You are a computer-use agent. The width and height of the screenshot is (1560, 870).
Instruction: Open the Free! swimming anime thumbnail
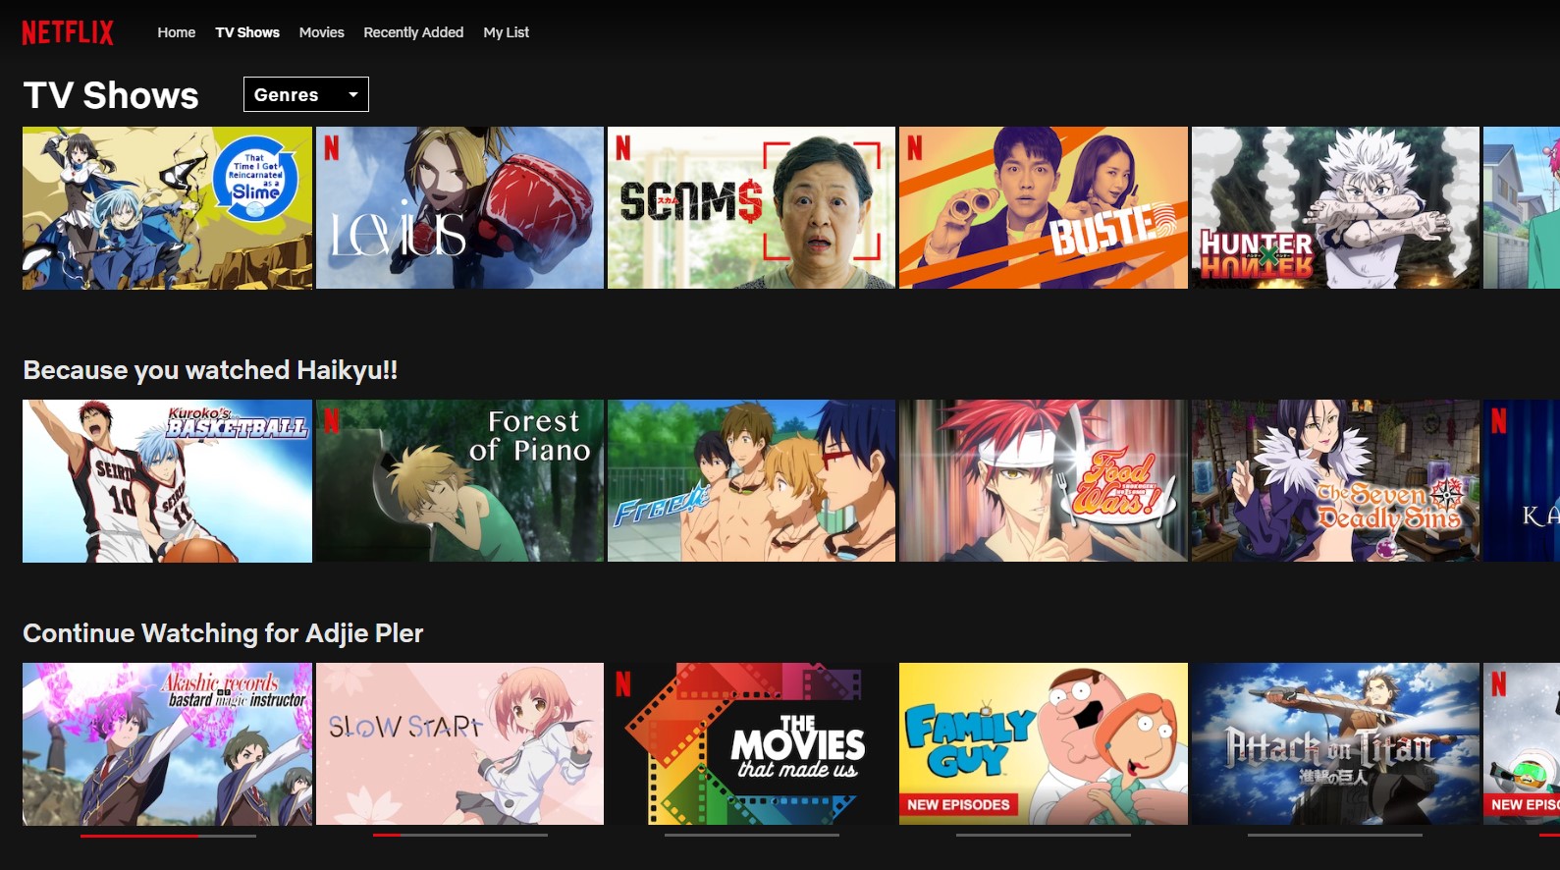751,481
